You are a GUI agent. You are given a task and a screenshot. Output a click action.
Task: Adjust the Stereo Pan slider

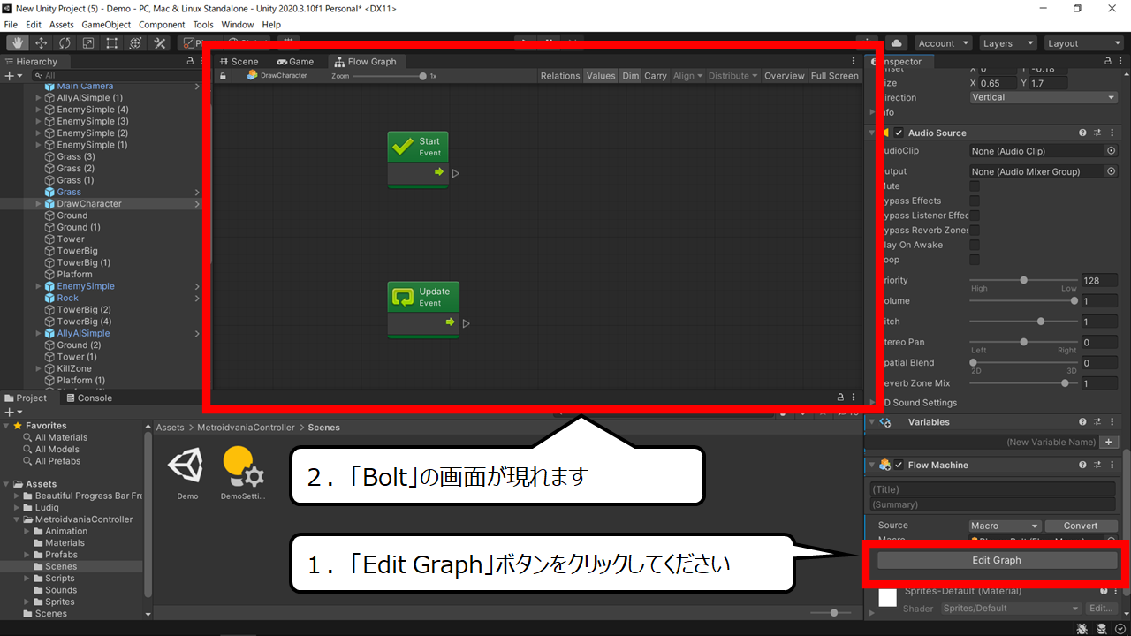pos(1024,342)
